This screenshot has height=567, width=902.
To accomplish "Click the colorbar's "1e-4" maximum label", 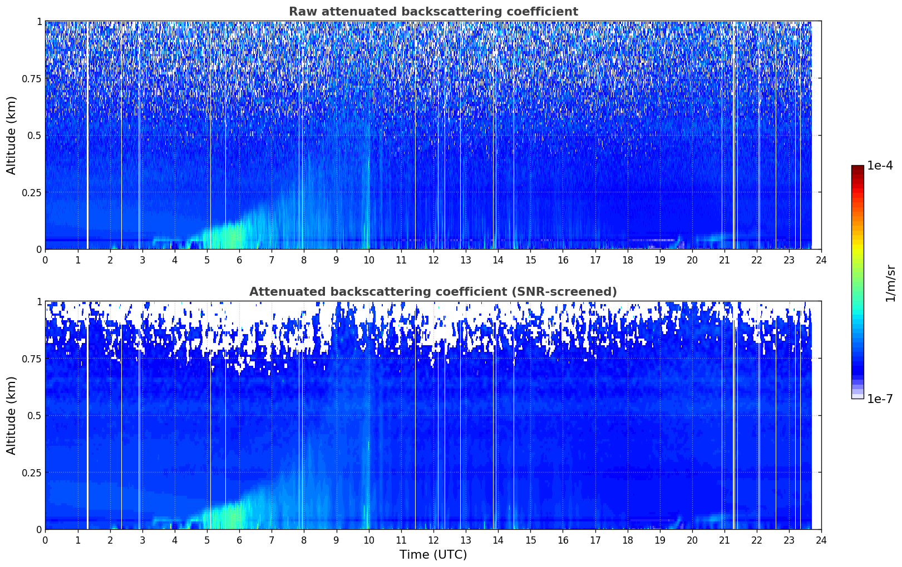I will tap(879, 166).
